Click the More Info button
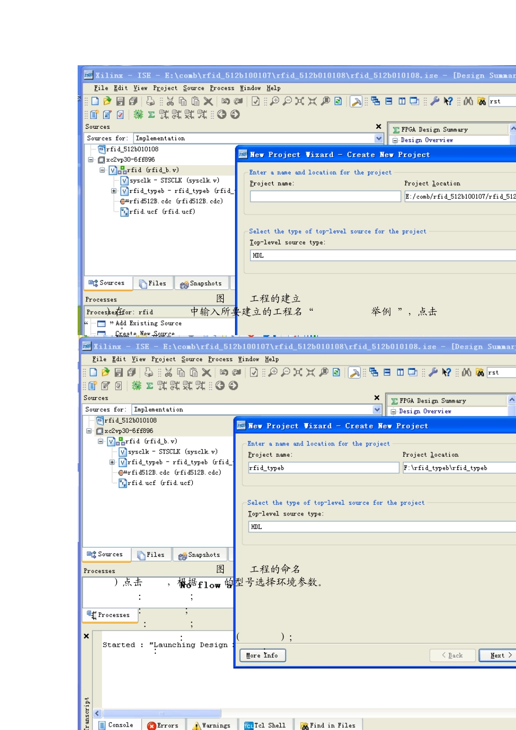Image resolution: width=516 pixels, height=730 pixels. [262, 656]
